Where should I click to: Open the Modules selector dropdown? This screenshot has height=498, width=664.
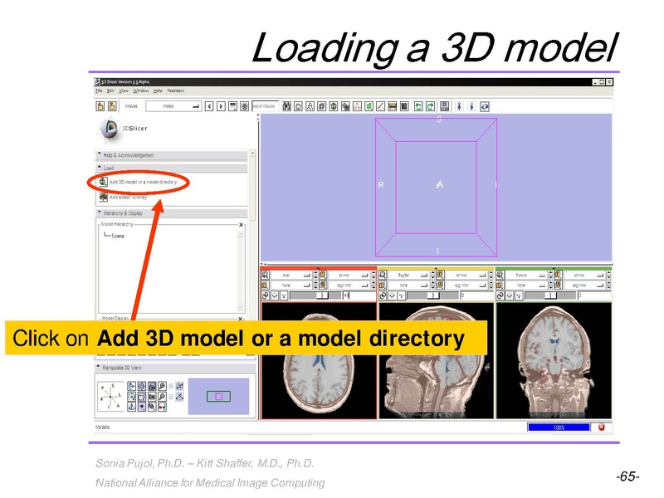coord(173,106)
